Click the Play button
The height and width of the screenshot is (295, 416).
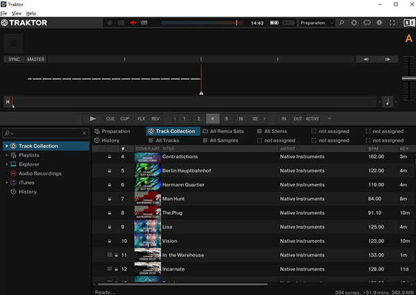point(93,118)
